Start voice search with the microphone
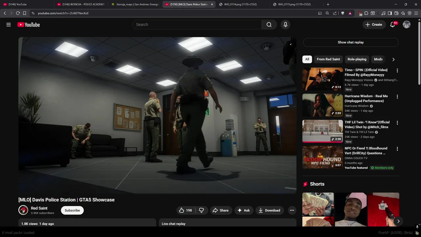 pos(285,25)
